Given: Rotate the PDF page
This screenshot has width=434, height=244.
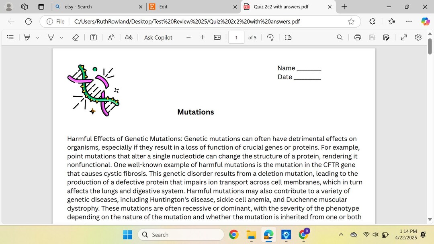Looking at the screenshot, I should [x=270, y=37].
